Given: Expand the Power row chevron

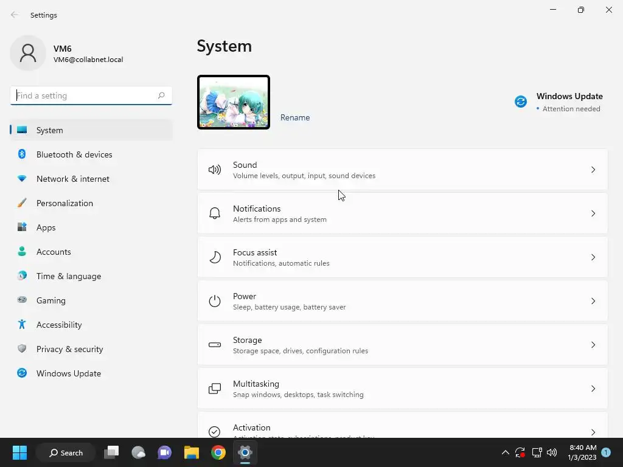Looking at the screenshot, I should (593, 301).
